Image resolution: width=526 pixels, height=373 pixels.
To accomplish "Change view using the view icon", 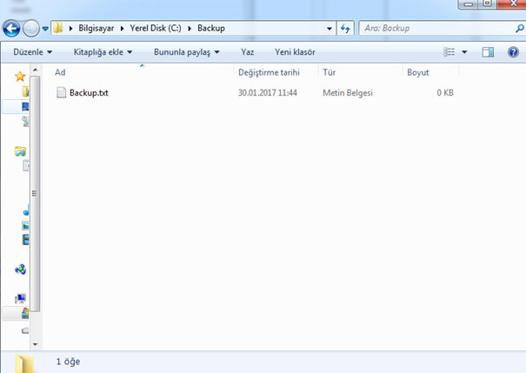I will click(449, 52).
